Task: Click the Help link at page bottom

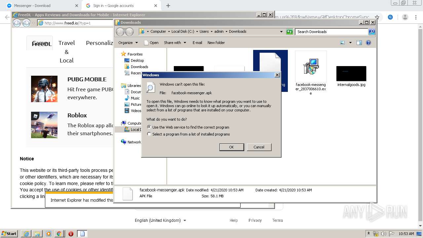Action: [234, 220]
